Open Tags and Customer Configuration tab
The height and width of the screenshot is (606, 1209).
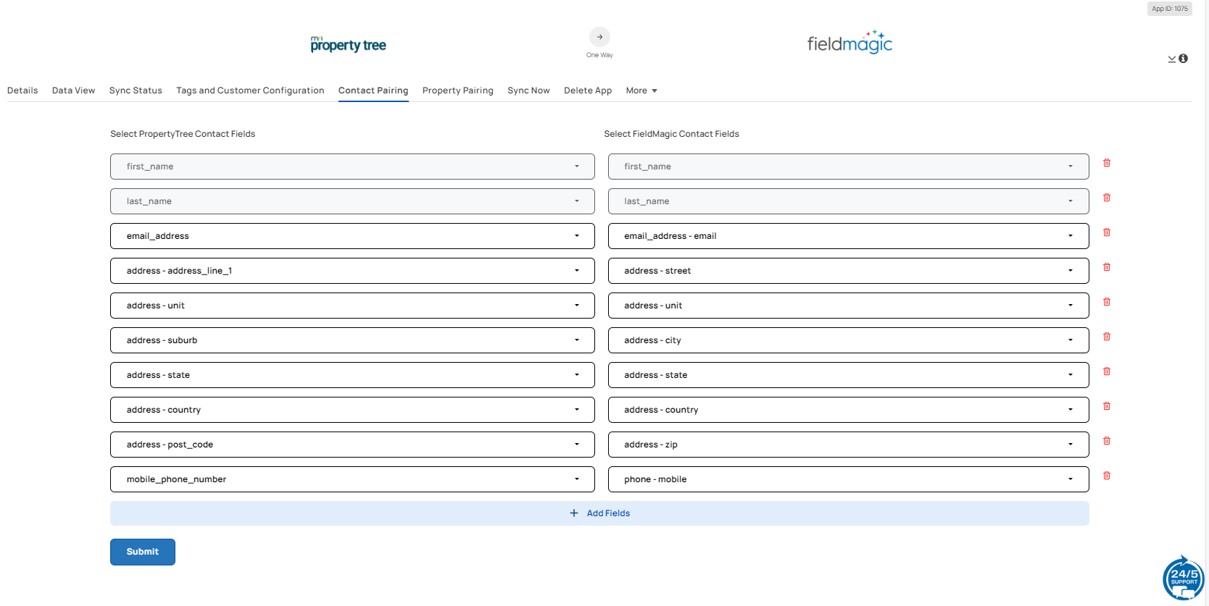pos(250,91)
